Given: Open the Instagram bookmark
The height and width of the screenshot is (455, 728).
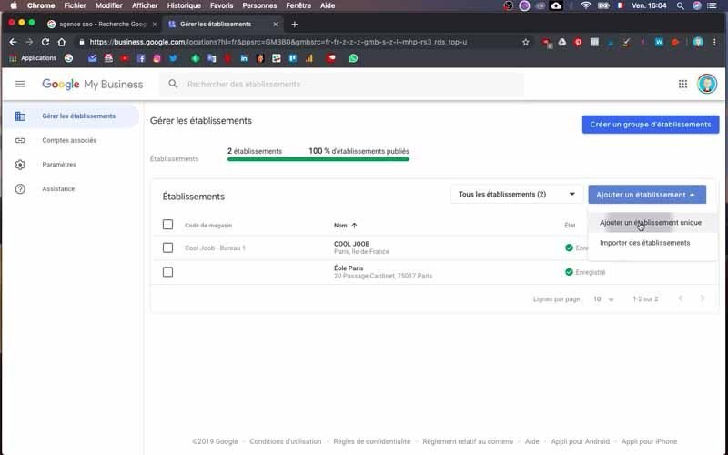Looking at the screenshot, I should 157,58.
